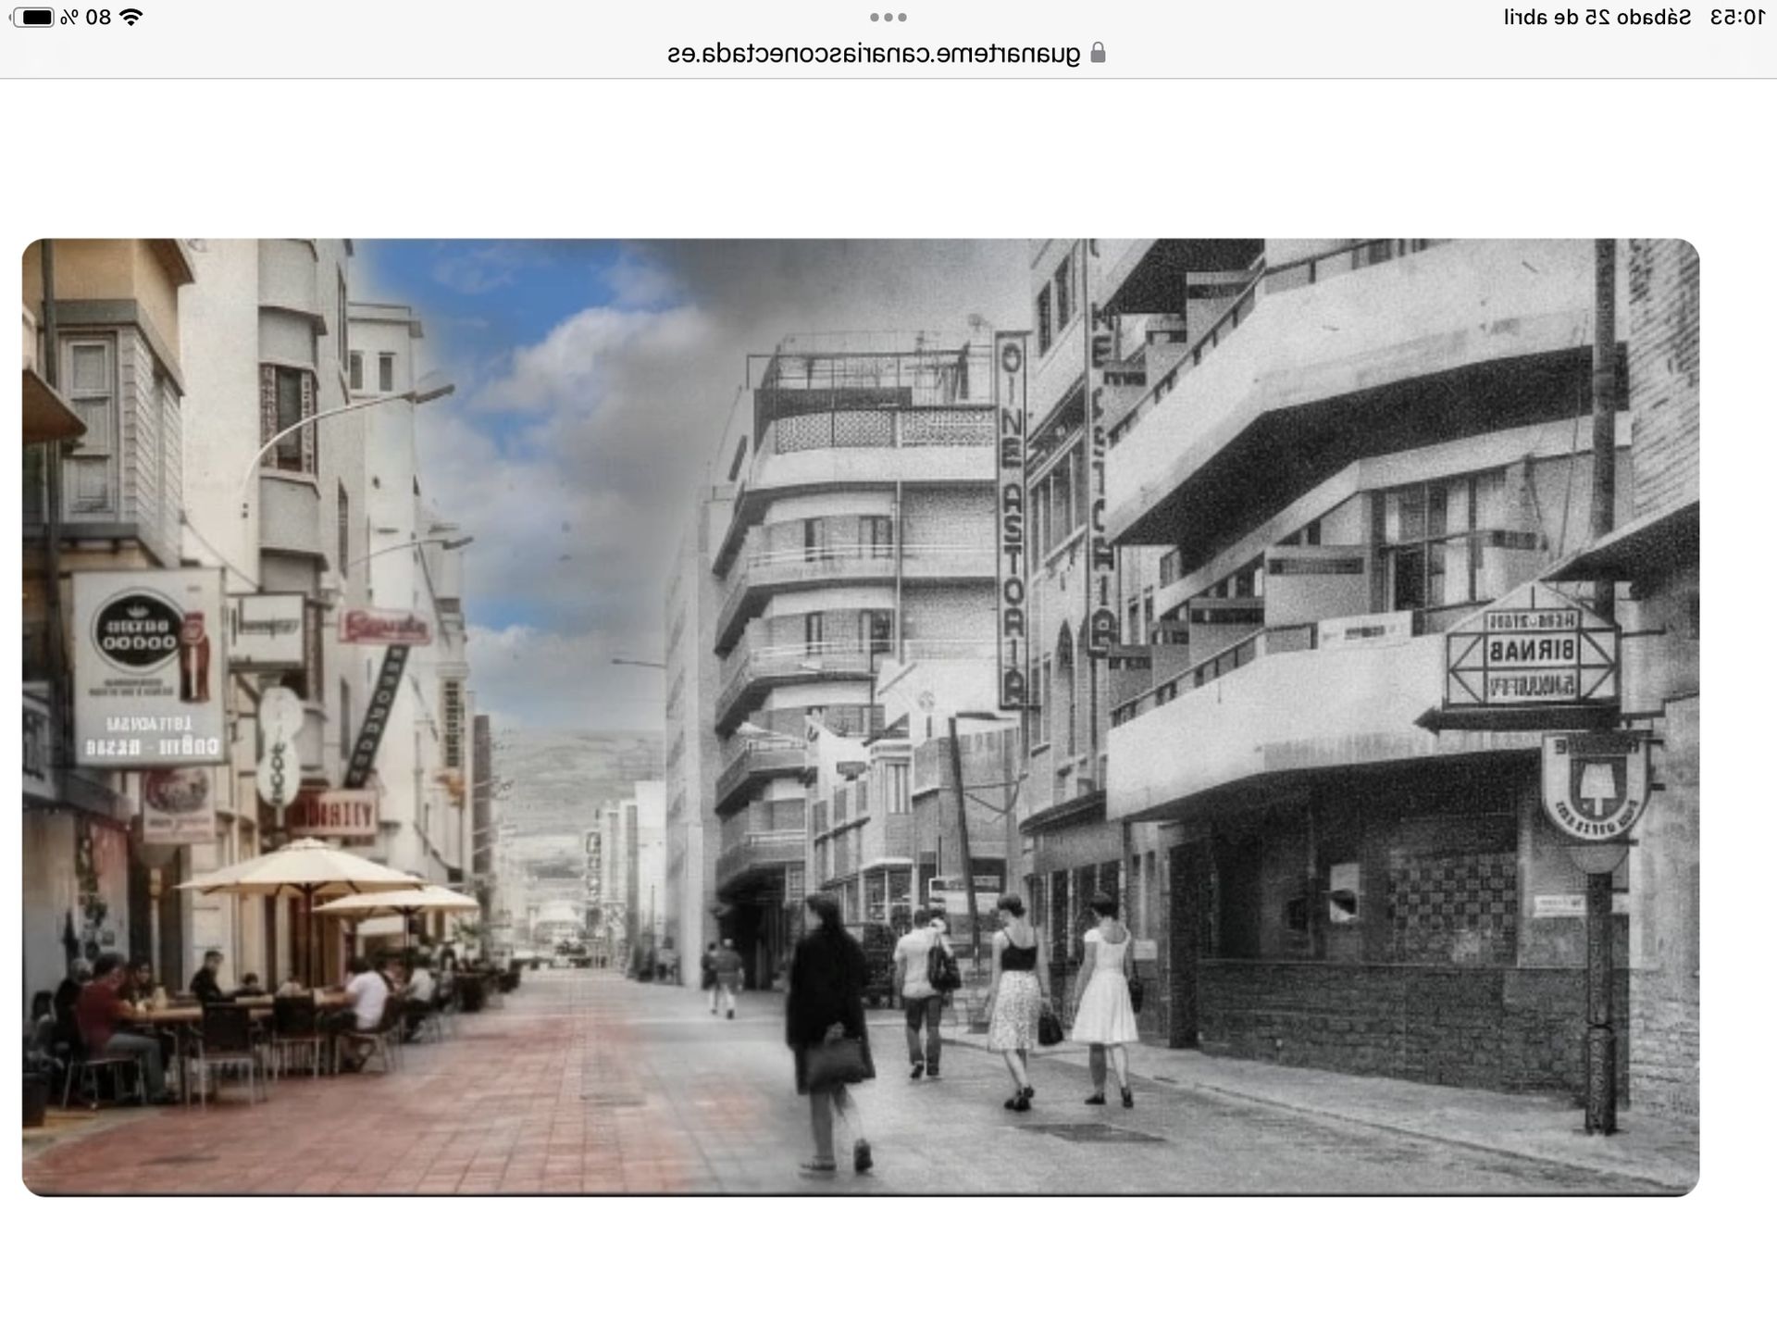The width and height of the screenshot is (1777, 1333).
Task: Tap the clock showing 10:53
Action: (x=1737, y=18)
